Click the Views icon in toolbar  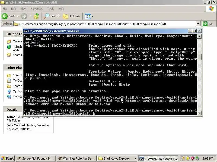(88, 16)
